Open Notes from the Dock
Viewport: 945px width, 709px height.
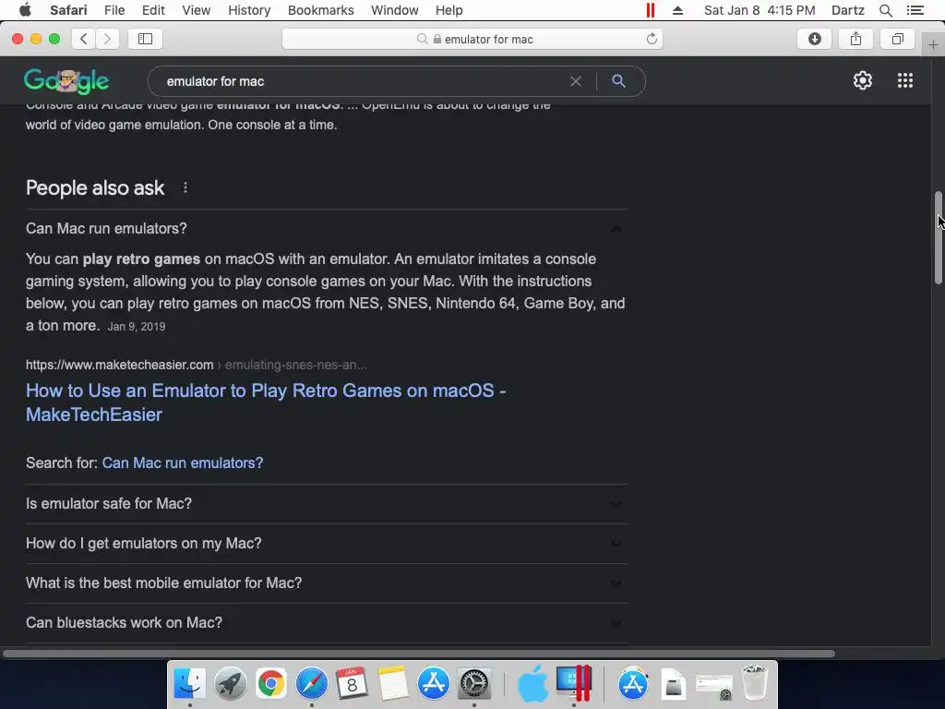393,684
